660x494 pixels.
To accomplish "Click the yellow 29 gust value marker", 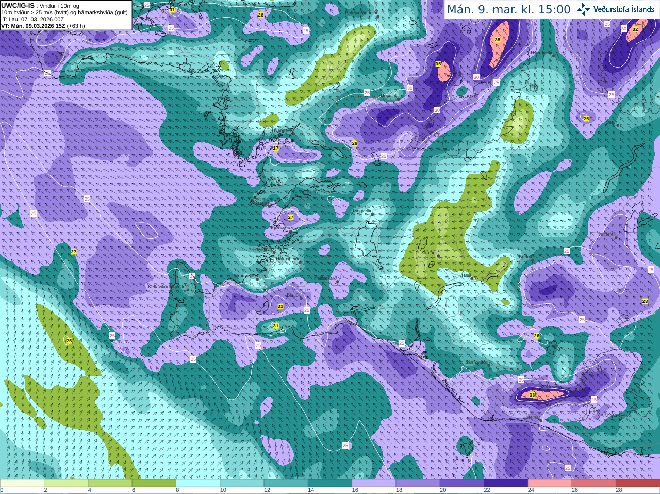I will [x=355, y=143].
